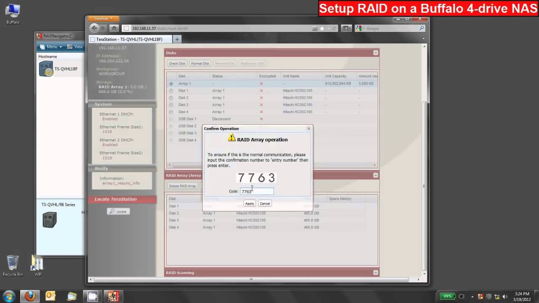The height and width of the screenshot is (303, 539).
Task: Click the highlighted recorder taskbar icon
Action: (93, 296)
